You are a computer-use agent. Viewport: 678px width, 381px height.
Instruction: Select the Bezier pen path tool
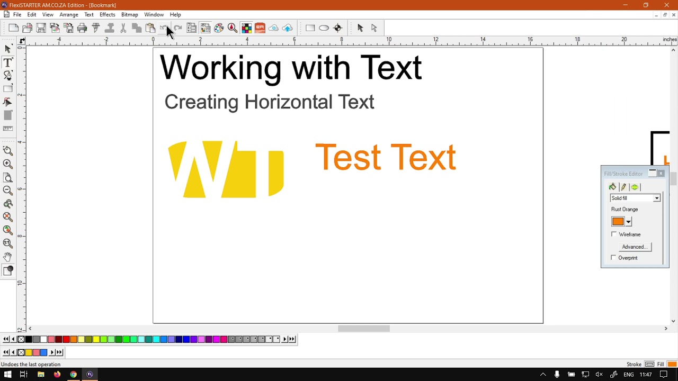pos(8,76)
